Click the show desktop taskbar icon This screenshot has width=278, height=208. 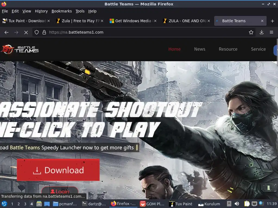coord(47,204)
